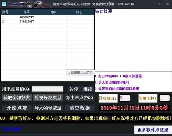The width and height of the screenshot is (172, 136).
Task: Click the 状态 column header
Action: 79,12
